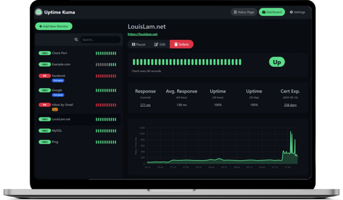Click the orange tag under Inbox by Gmail
343x200 pixels.
tap(55, 109)
